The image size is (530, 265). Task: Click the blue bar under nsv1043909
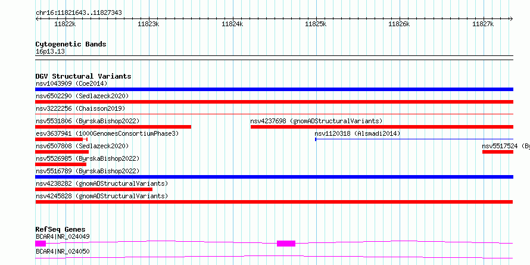[274, 89]
